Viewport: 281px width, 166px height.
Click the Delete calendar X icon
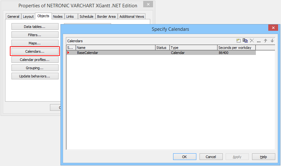(x=252, y=41)
